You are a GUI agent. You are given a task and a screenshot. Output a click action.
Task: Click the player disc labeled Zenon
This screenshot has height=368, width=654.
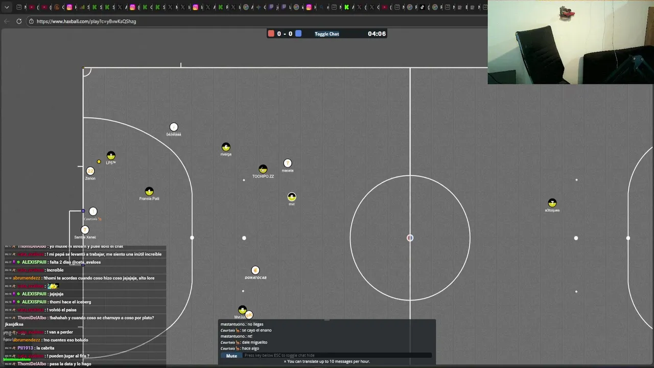click(x=90, y=171)
